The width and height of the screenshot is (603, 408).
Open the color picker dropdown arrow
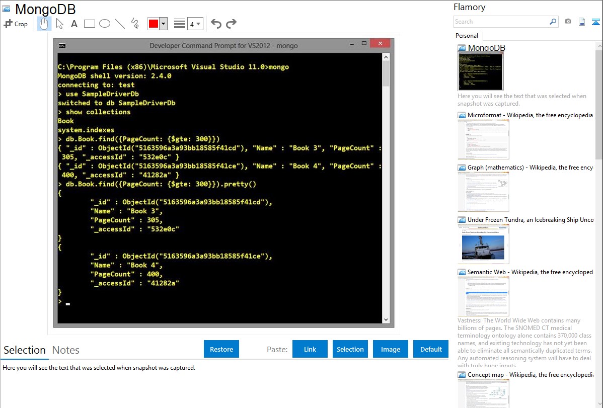[163, 24]
